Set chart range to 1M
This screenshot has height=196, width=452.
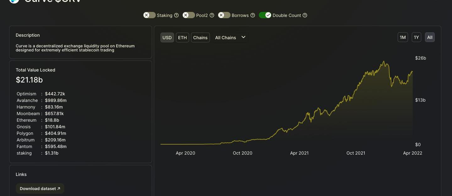point(403,37)
